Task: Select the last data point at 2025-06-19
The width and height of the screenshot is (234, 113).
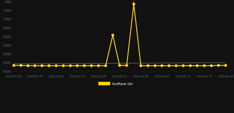Action: [x=225, y=65]
